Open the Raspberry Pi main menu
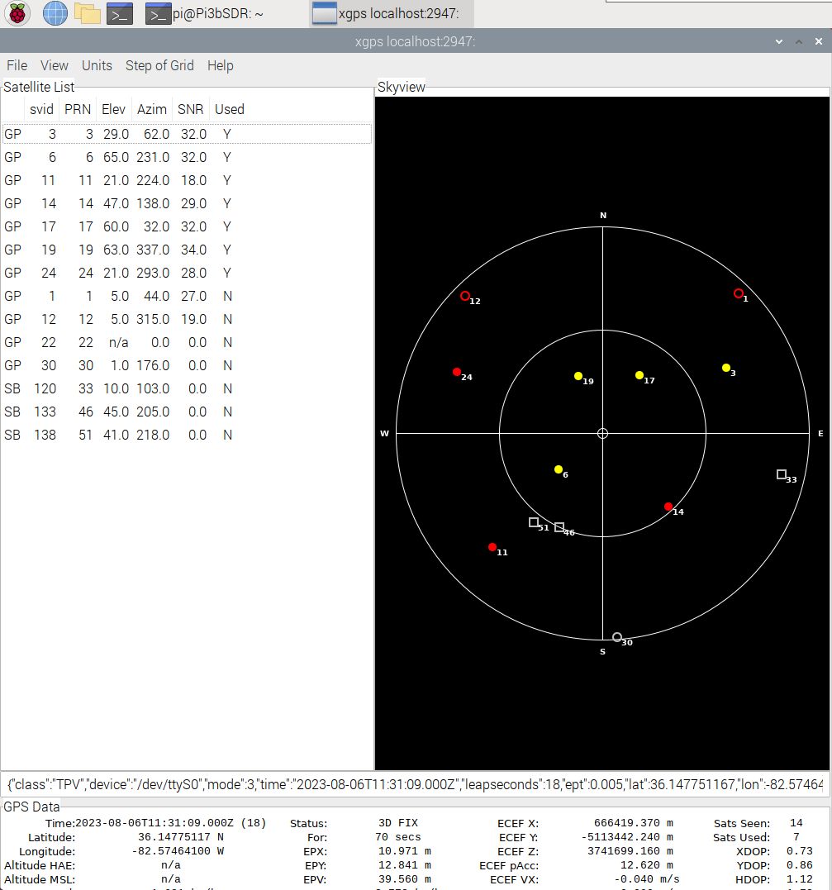The height and width of the screenshot is (890, 832). click(17, 13)
